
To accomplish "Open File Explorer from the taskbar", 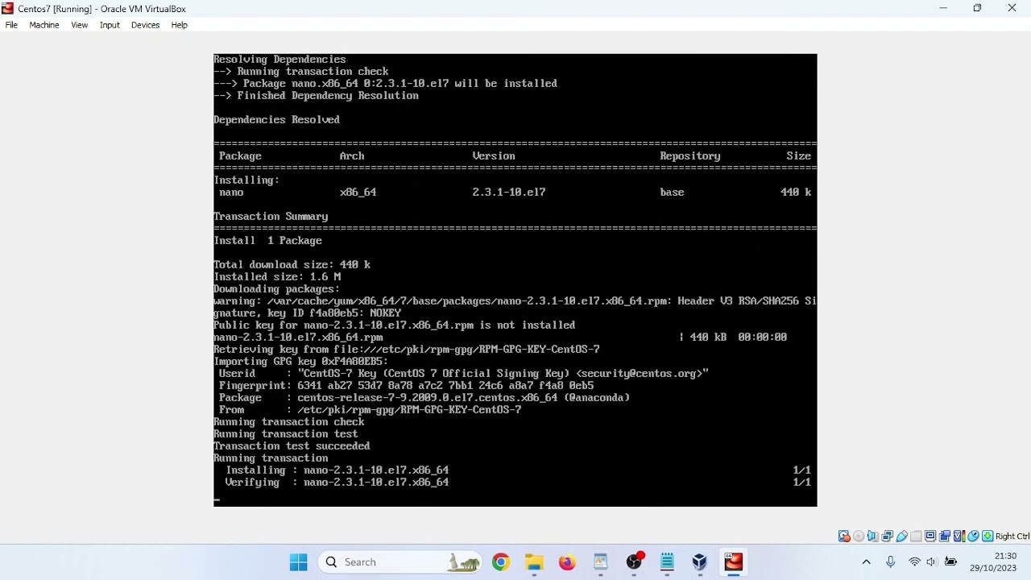I will (534, 562).
